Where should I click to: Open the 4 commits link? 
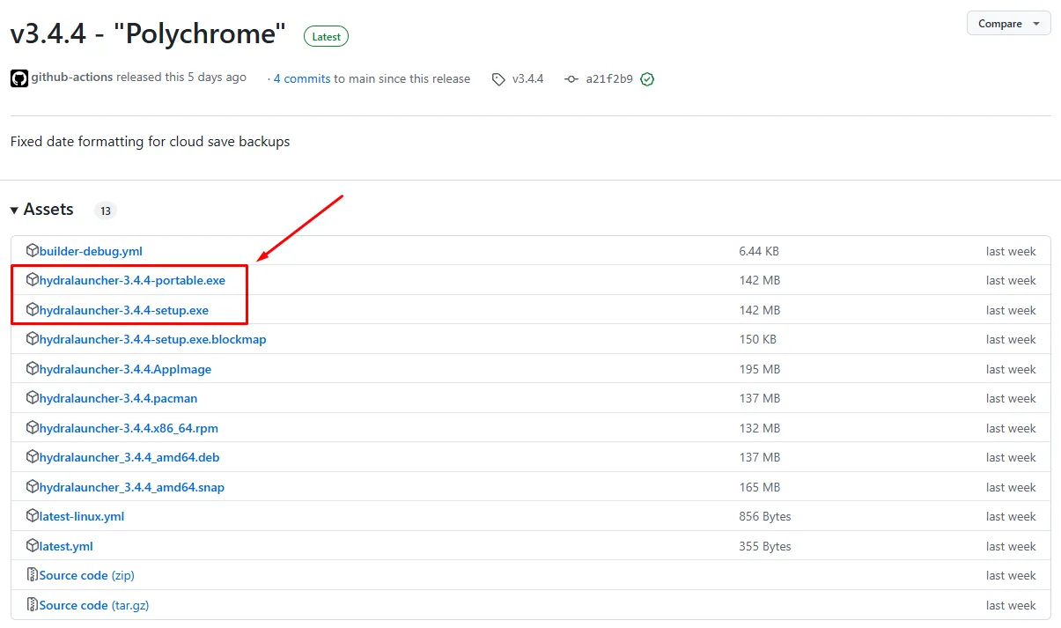tap(302, 79)
